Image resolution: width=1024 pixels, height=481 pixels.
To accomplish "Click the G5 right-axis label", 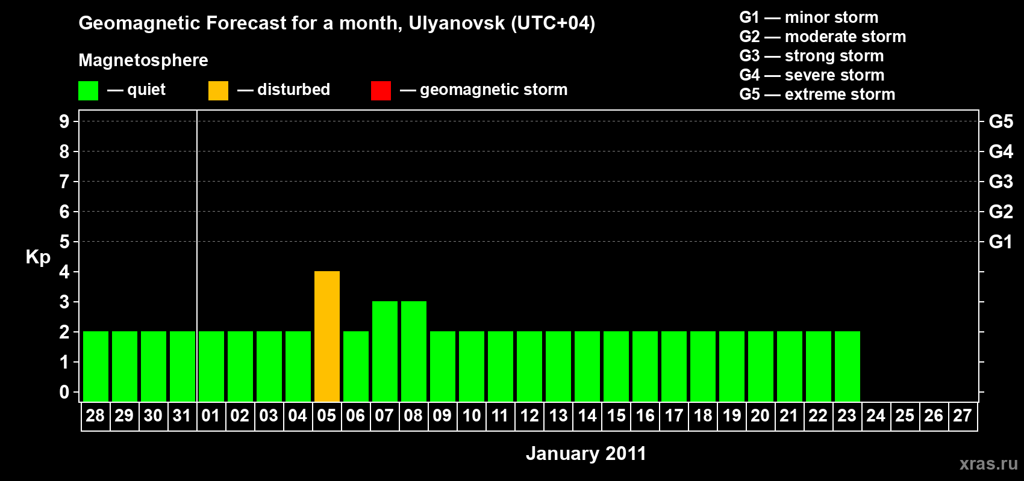I will coord(1001,121).
